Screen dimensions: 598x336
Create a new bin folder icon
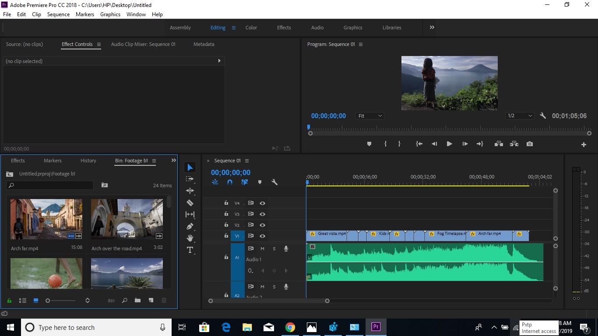(x=137, y=301)
